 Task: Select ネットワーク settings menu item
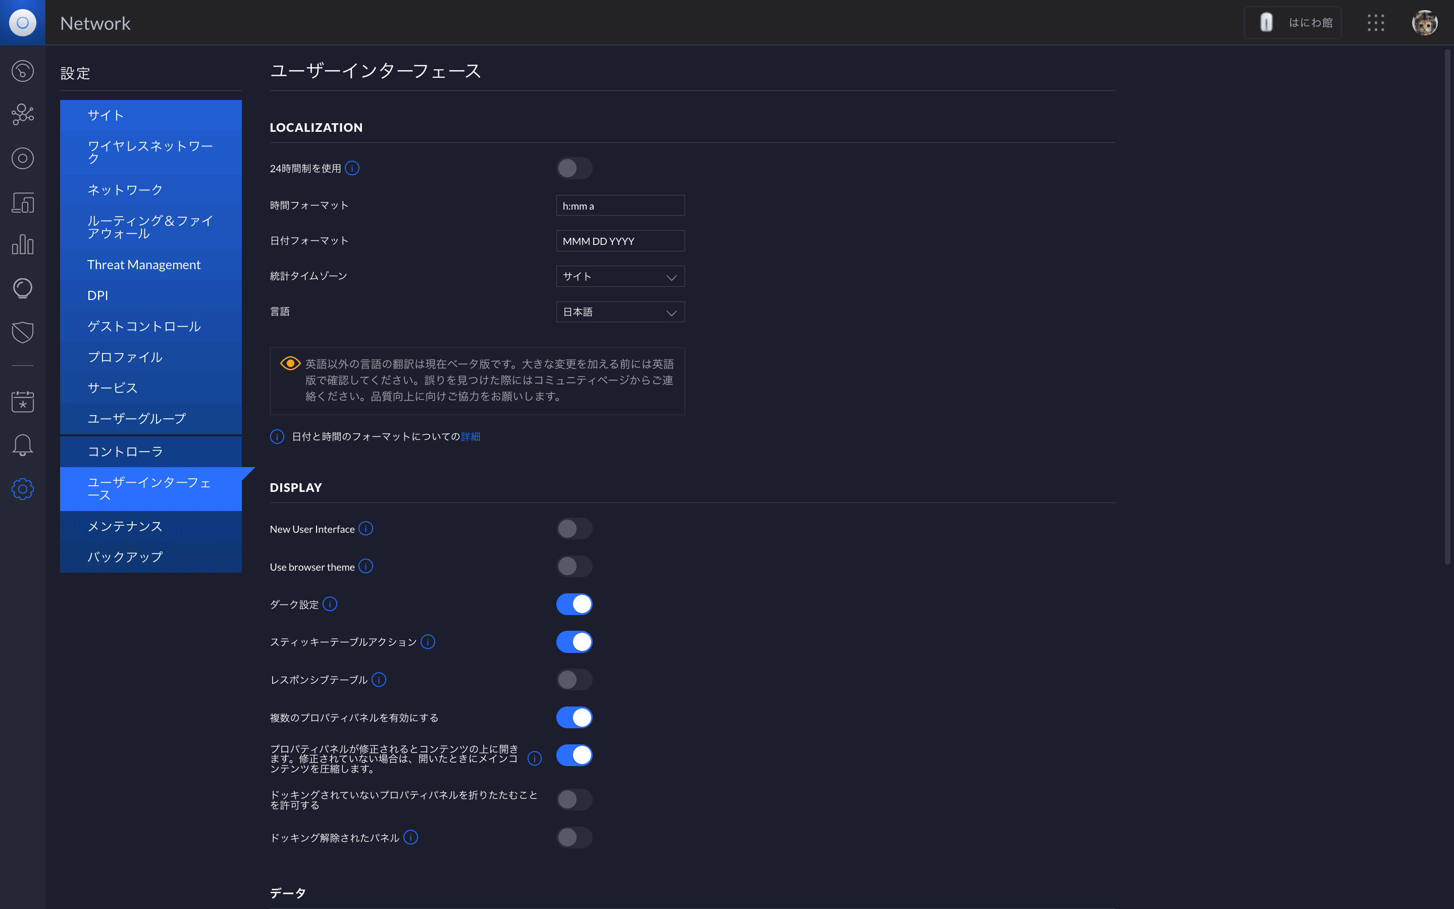151,190
